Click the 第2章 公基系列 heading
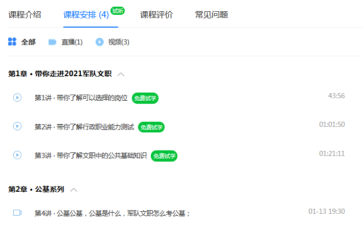363x225 pixels. pyautogui.click(x=36, y=189)
